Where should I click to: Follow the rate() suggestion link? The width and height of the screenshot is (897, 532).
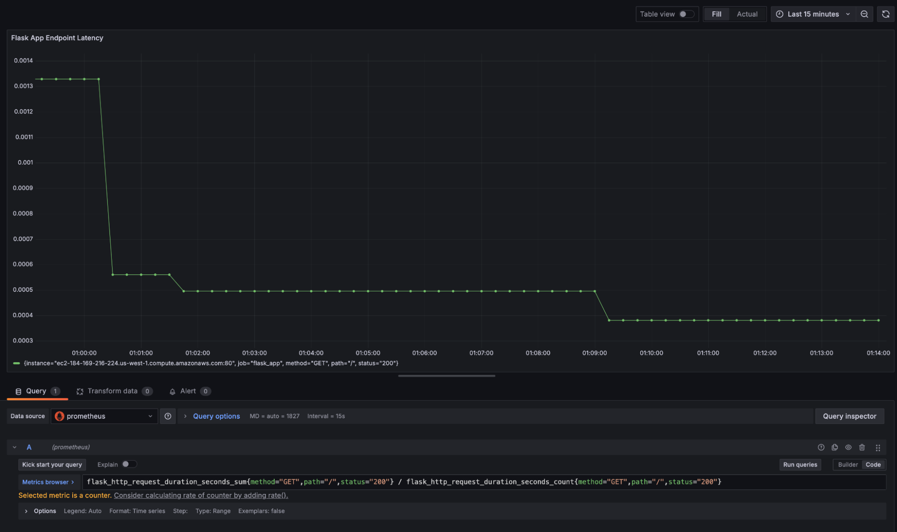201,495
